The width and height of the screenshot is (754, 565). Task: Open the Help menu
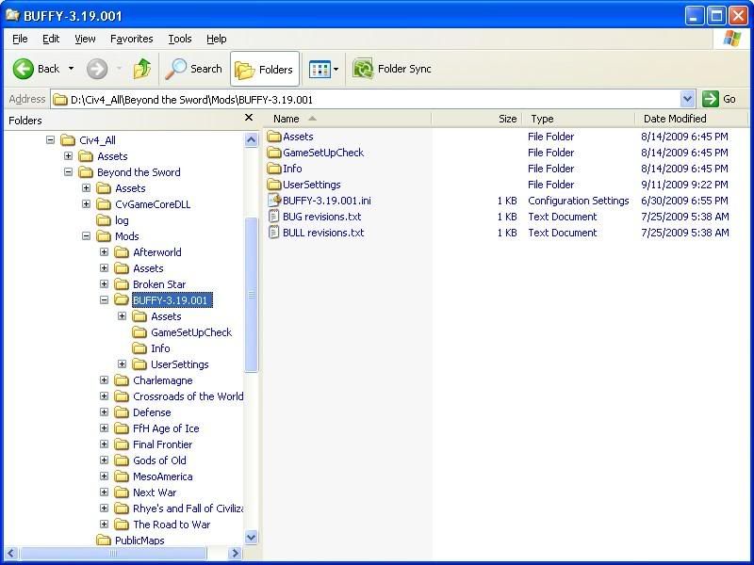coord(217,39)
